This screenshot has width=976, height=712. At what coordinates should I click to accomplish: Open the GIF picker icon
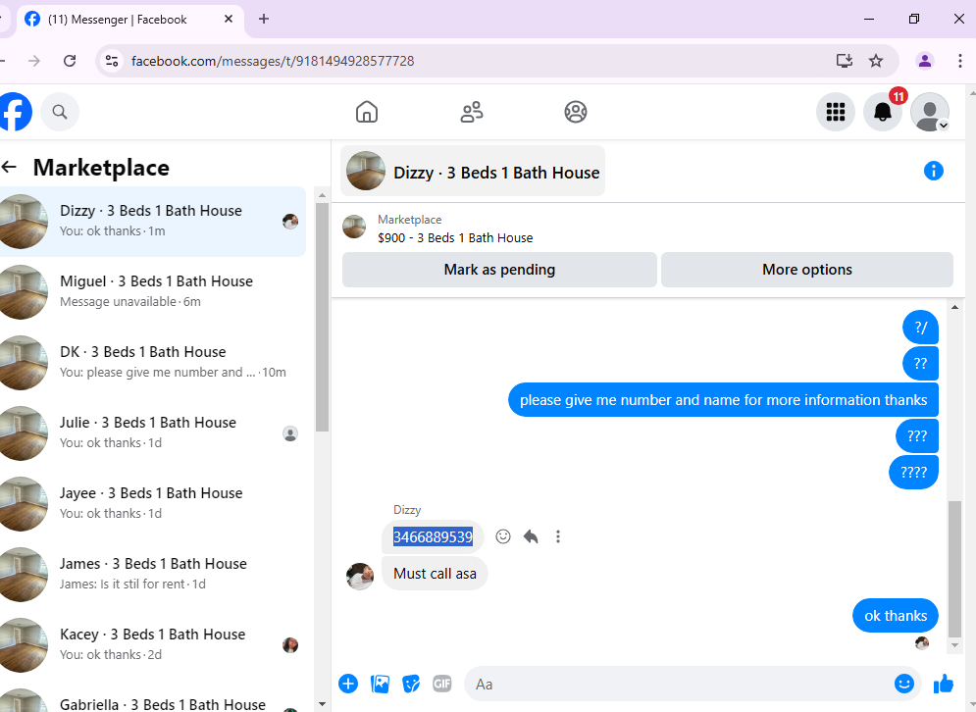[x=442, y=684]
